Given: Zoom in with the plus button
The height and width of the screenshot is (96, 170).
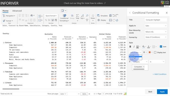Looking at the screenshot, I should click(89, 94).
